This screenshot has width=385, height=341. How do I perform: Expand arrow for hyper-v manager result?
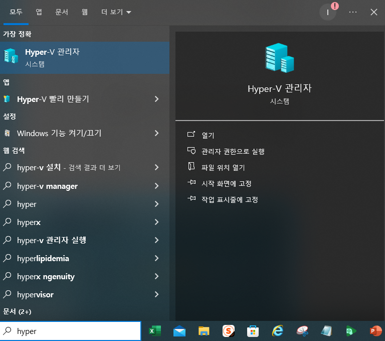click(x=156, y=186)
